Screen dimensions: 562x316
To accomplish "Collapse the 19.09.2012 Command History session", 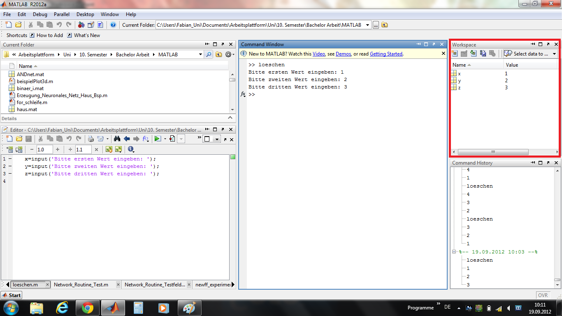I will point(454,252).
